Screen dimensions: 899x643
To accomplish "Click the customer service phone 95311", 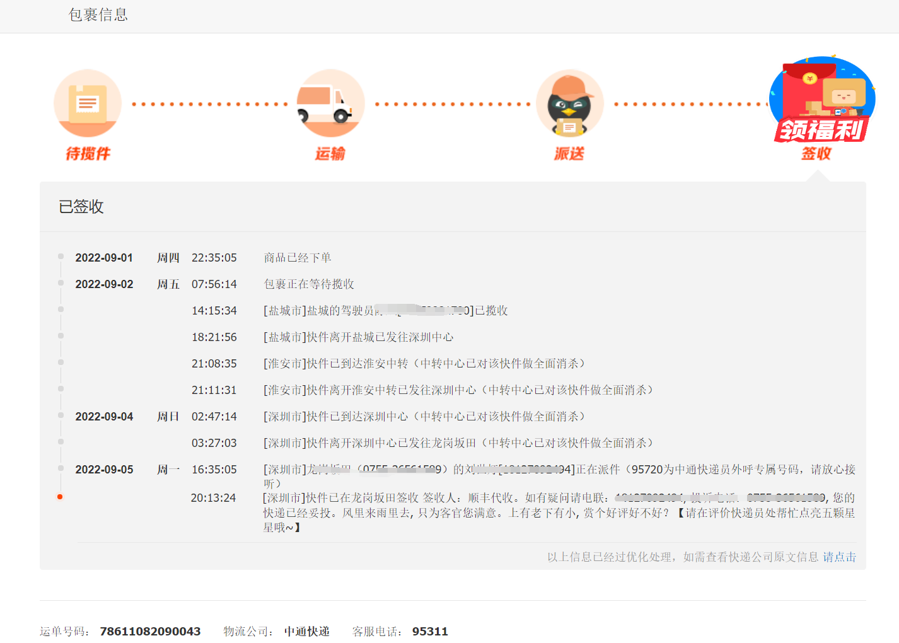I will pos(430,631).
